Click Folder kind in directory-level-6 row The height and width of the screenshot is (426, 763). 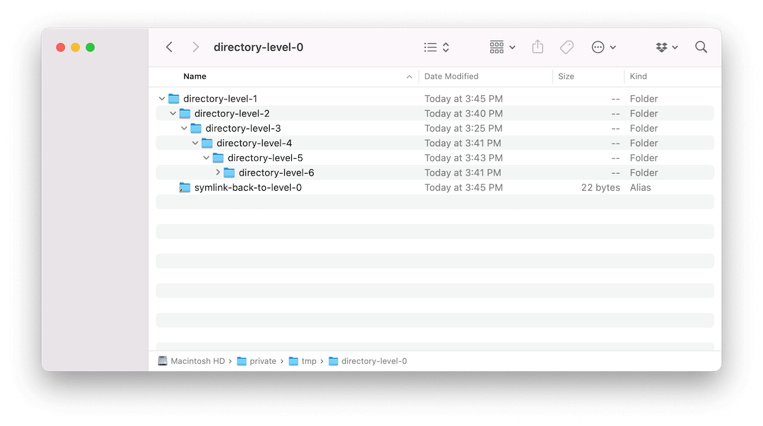click(643, 173)
